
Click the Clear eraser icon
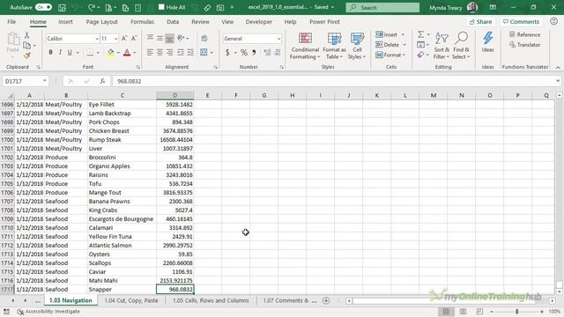pyautogui.click(x=420, y=55)
